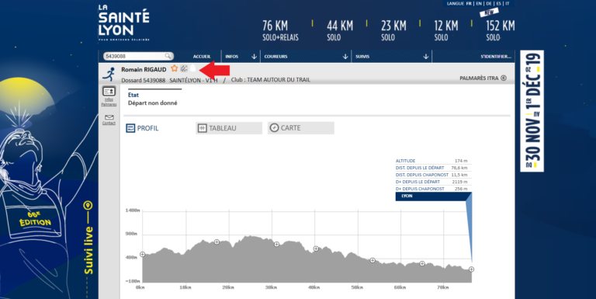Select the 44 KM Solo race
The width and height of the screenshot is (596, 299).
(340, 30)
